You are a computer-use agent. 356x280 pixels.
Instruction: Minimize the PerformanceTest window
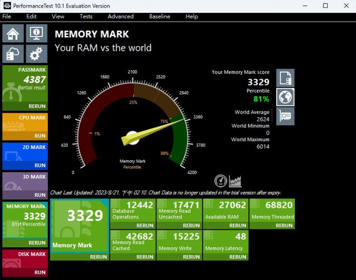(305, 6)
